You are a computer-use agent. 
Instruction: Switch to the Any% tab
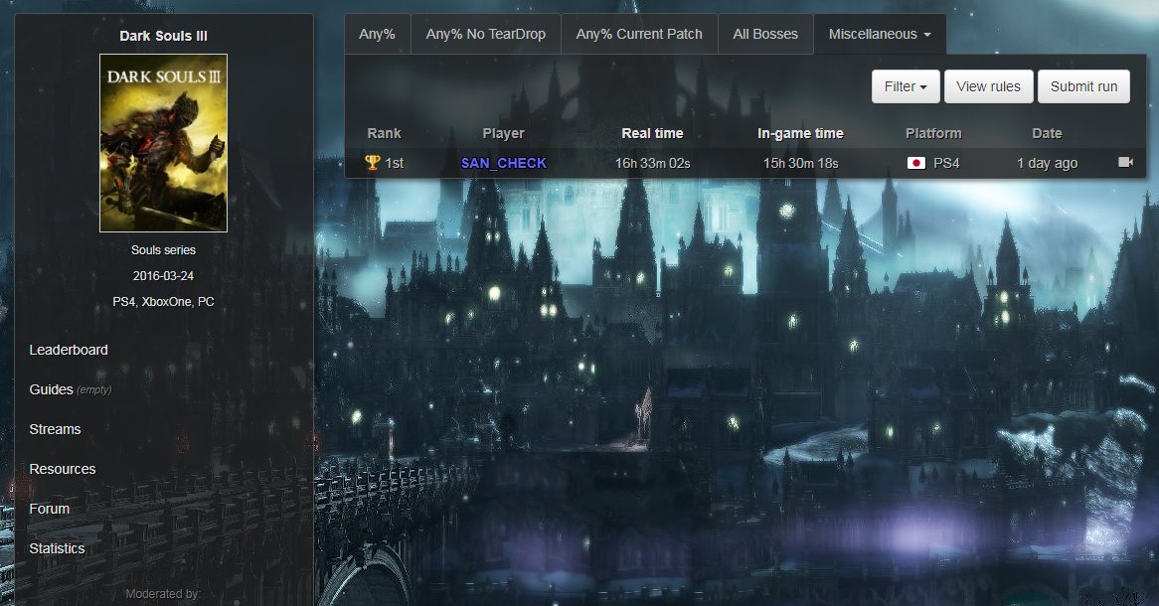point(377,34)
